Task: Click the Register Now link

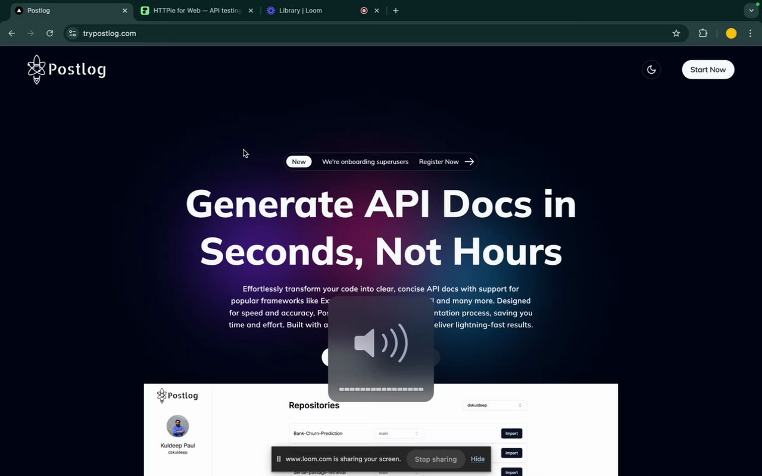Action: click(439, 162)
